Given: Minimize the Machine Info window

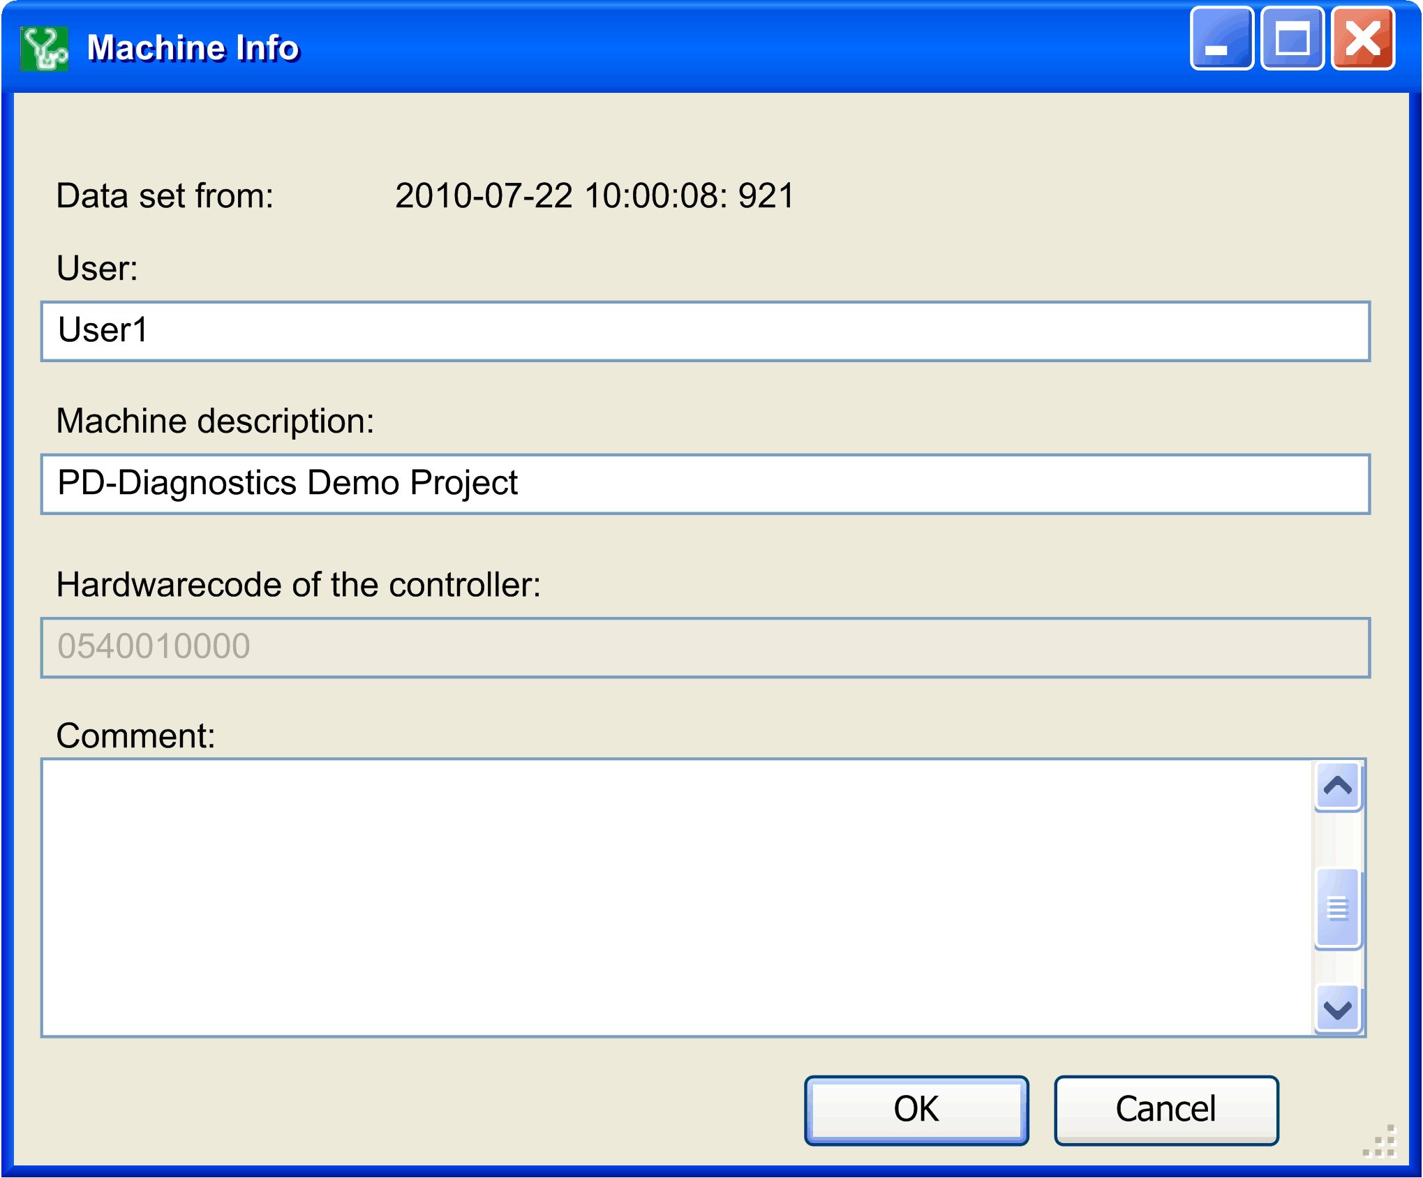Looking at the screenshot, I should [x=1221, y=39].
